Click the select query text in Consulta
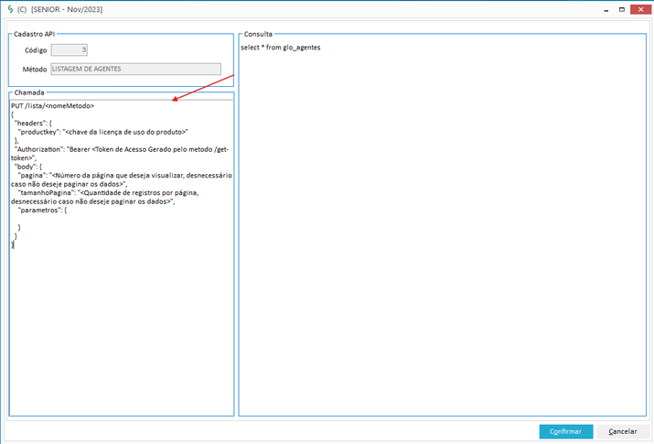 (281, 47)
